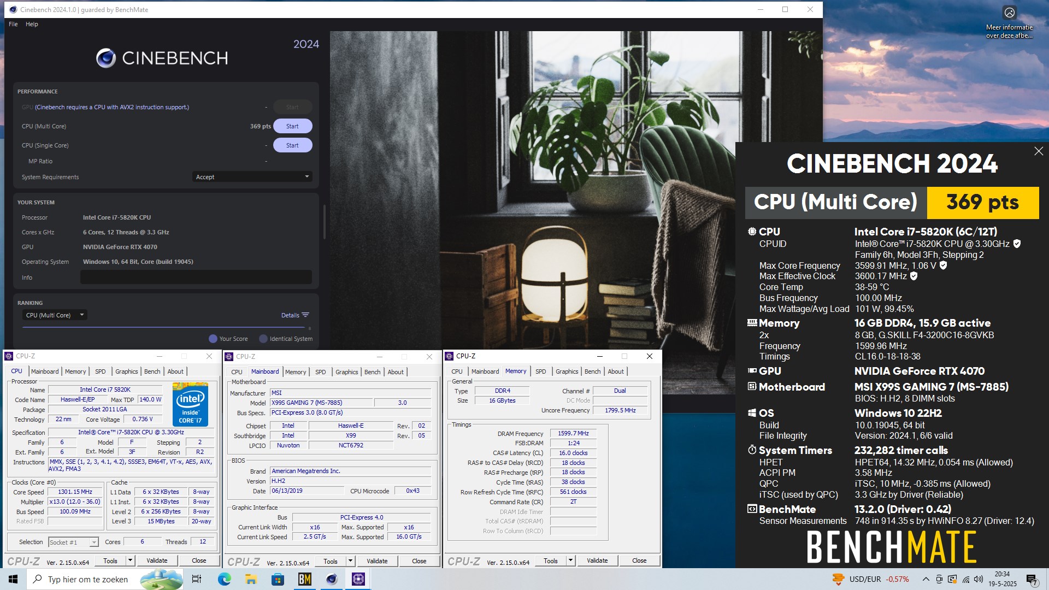Close the BenchMate result overlay
The height and width of the screenshot is (590, 1049).
[1039, 151]
